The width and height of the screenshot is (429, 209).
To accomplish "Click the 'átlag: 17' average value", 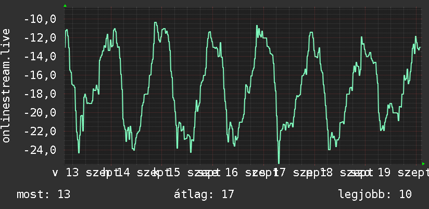I will click(204, 194).
